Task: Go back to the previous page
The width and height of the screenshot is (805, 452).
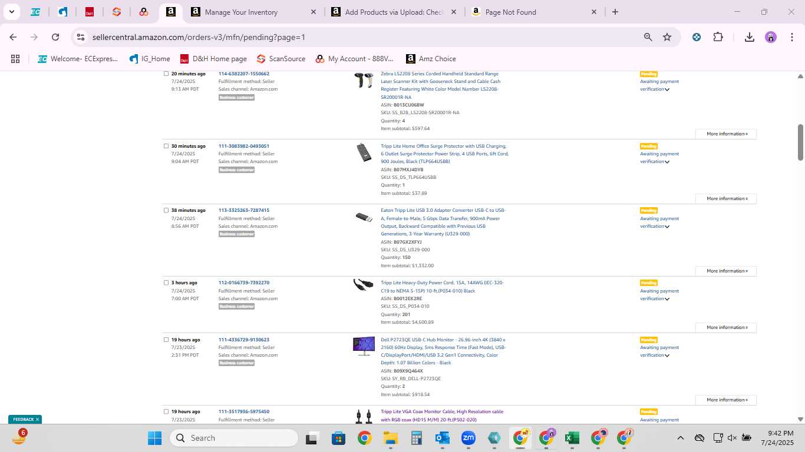Action: click(x=13, y=37)
